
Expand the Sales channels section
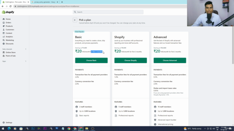(x=26, y=49)
